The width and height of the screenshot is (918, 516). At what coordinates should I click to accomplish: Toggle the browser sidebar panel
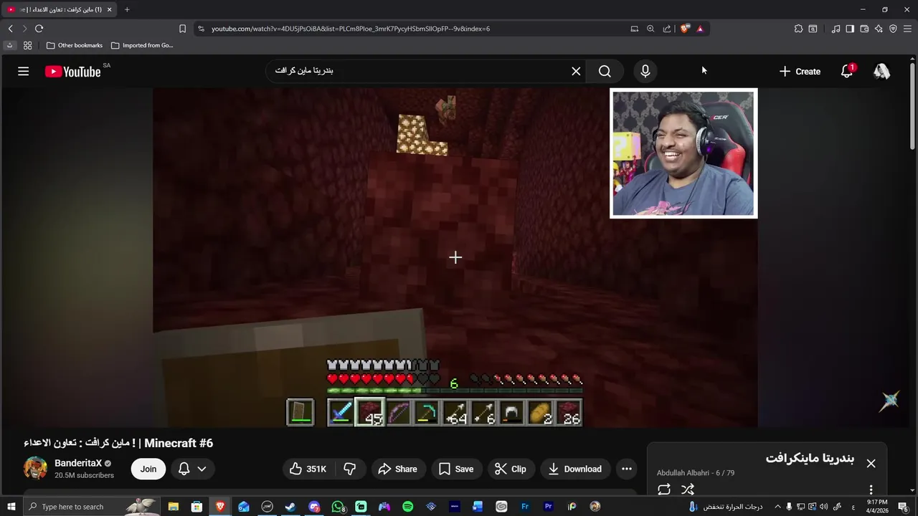coord(850,29)
